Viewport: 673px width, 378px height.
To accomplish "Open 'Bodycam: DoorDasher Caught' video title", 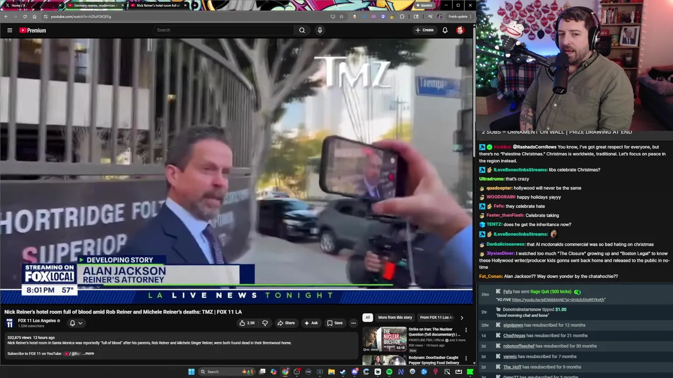I will point(434,360).
